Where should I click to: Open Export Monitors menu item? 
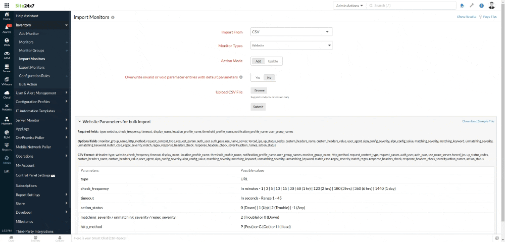pyautogui.click(x=32, y=67)
